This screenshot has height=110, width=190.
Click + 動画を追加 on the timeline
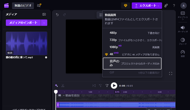tap(71, 95)
